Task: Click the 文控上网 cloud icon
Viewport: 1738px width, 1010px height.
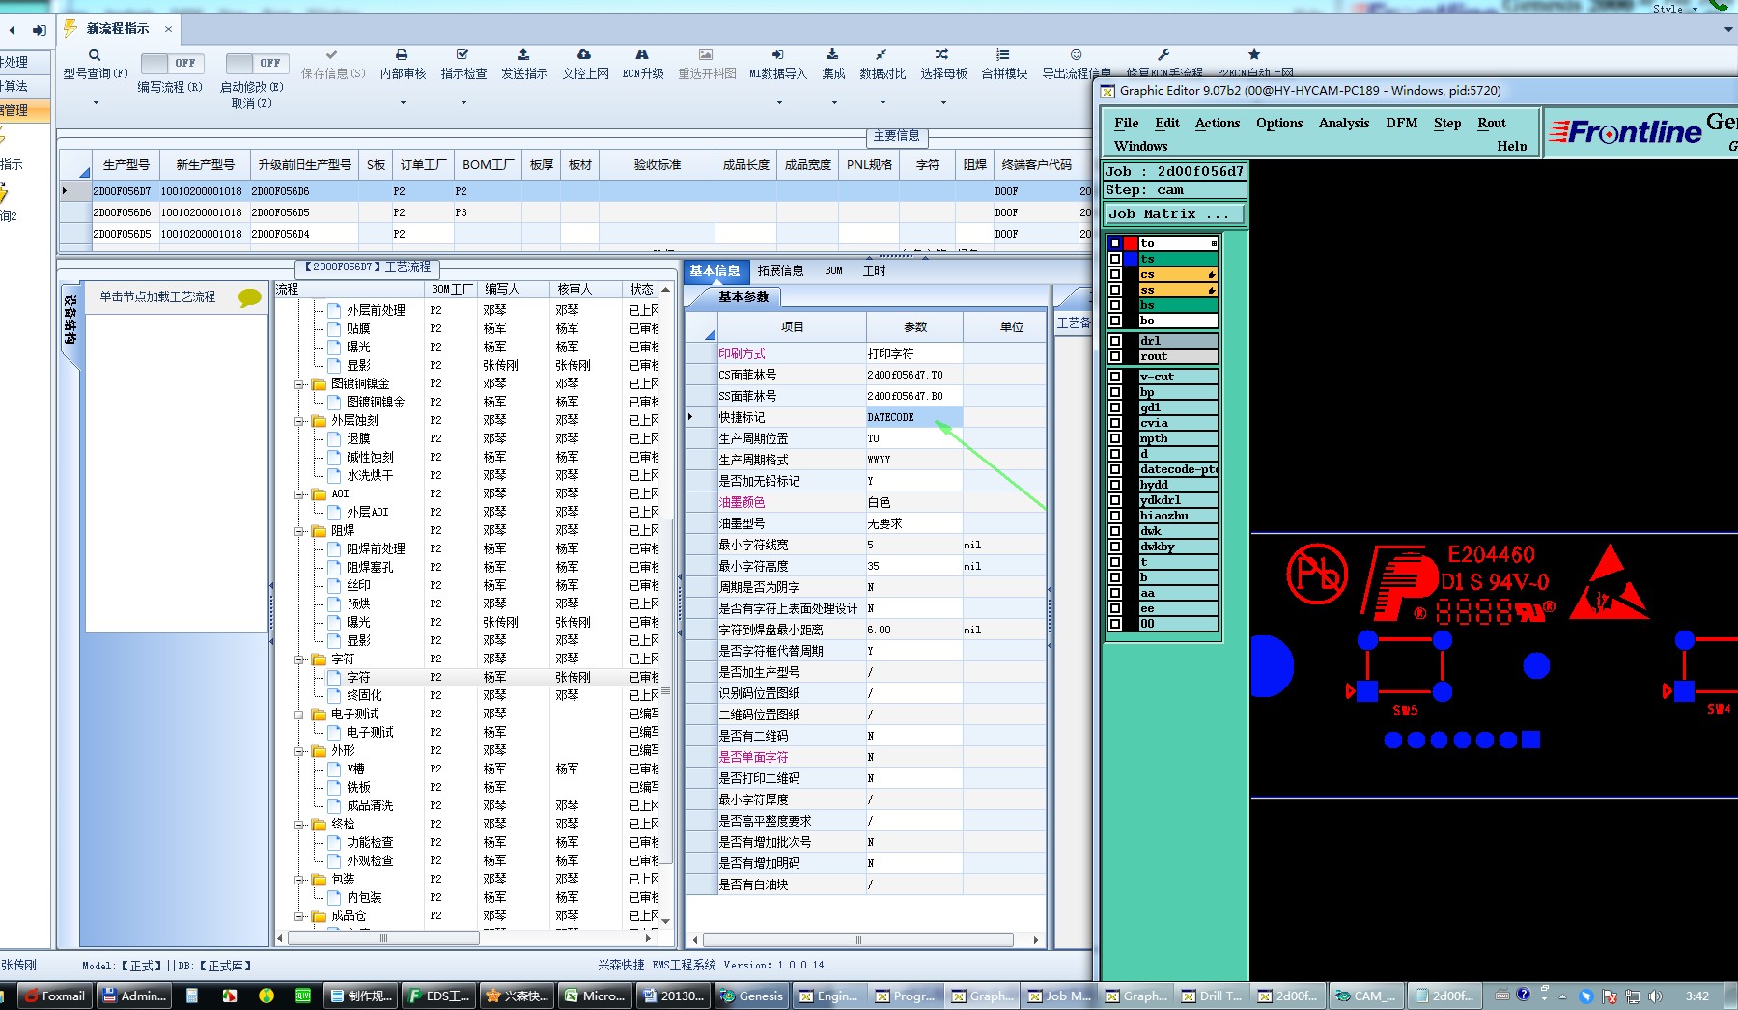Action: click(x=584, y=55)
